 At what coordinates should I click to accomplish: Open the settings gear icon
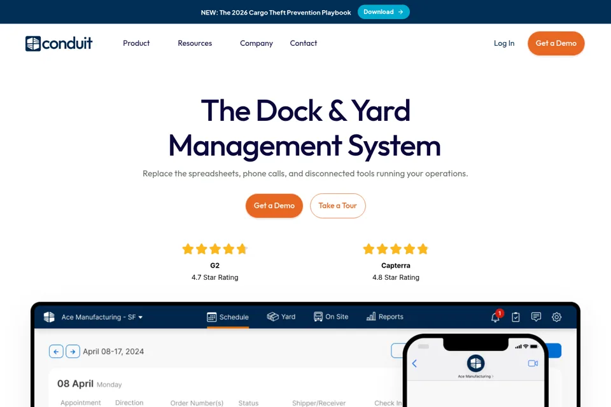pos(556,317)
